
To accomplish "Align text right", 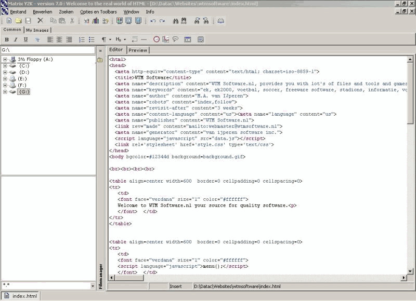I will pos(69,39).
